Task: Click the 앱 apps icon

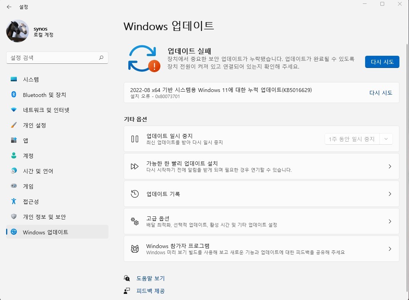Action: pyautogui.click(x=14, y=140)
